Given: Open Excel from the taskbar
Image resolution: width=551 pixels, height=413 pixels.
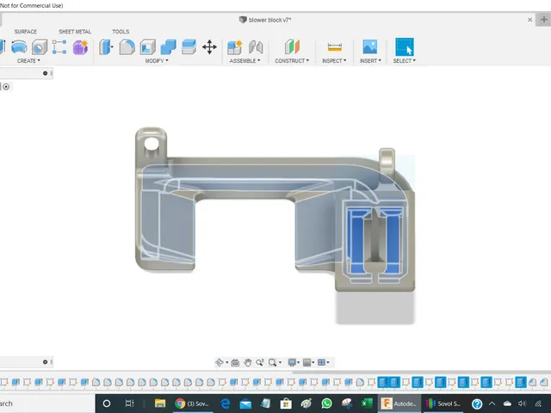Looking at the screenshot, I should 368,404.
